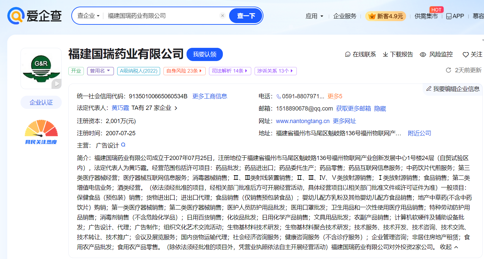
Task: Click legal representative 黄巧霞 link
Action: coord(120,108)
